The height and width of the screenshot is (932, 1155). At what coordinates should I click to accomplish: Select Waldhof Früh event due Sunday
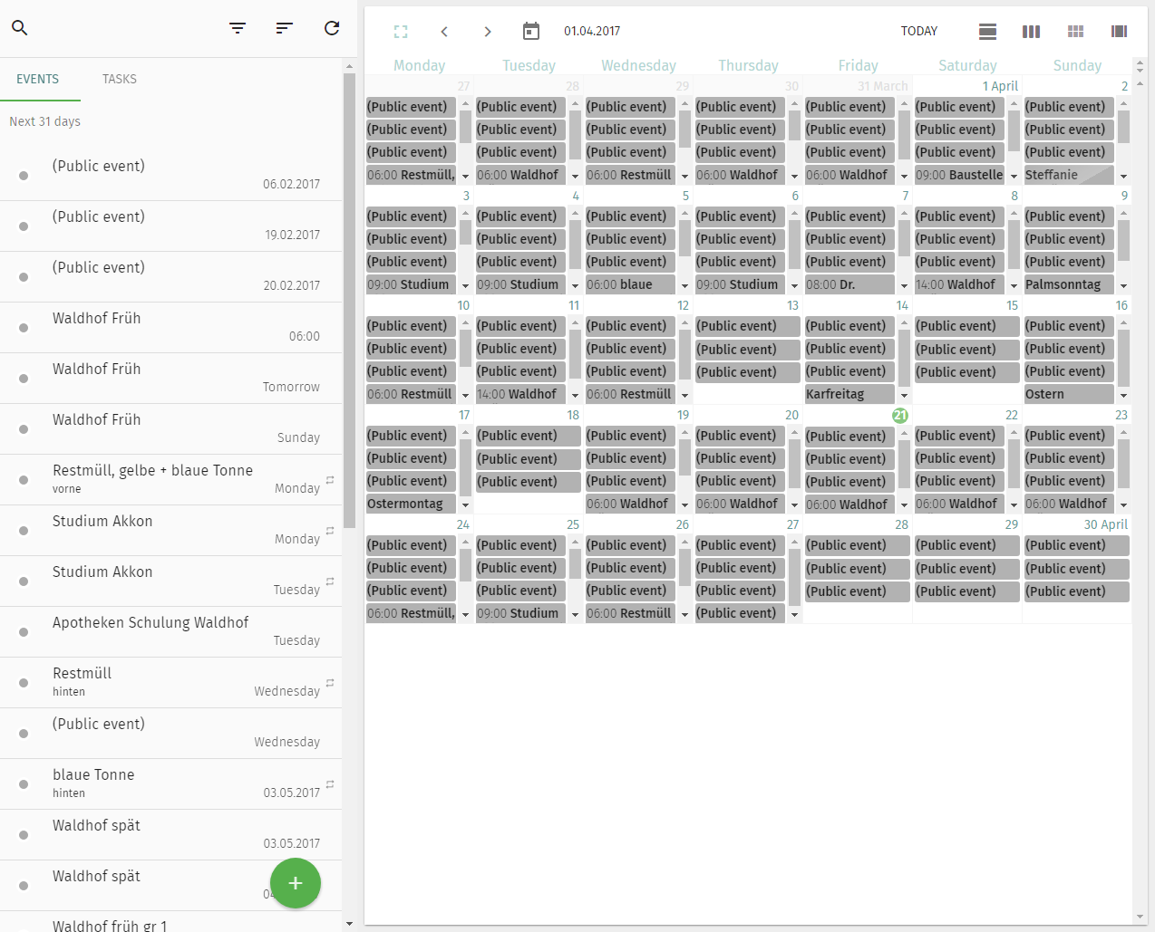coord(171,428)
